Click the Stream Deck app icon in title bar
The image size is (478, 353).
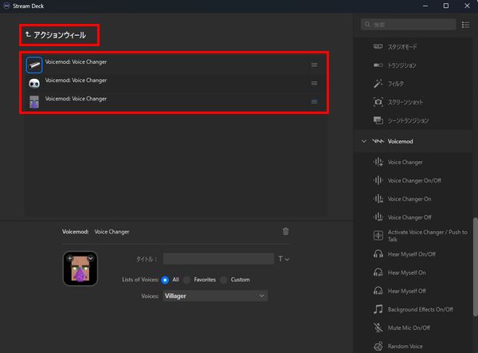6,6
